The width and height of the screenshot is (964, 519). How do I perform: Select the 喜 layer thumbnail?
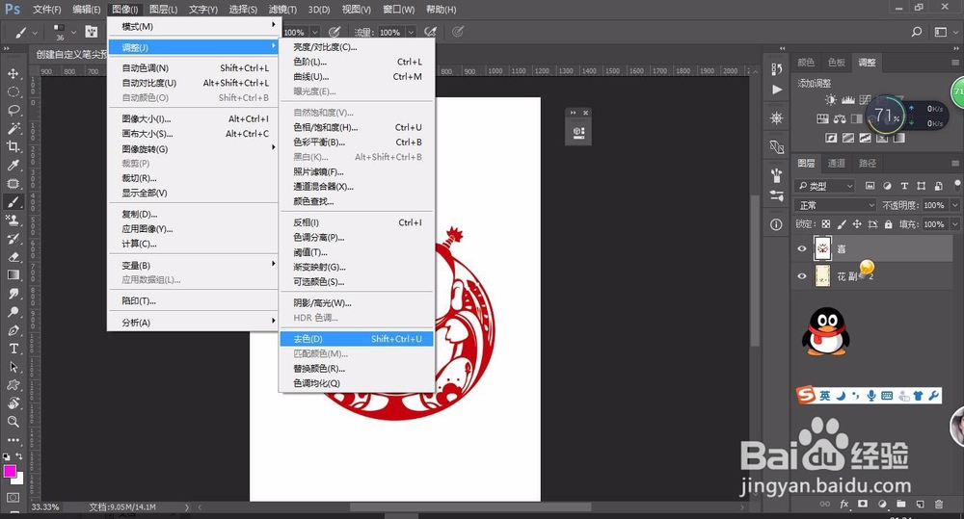pyautogui.click(x=822, y=248)
